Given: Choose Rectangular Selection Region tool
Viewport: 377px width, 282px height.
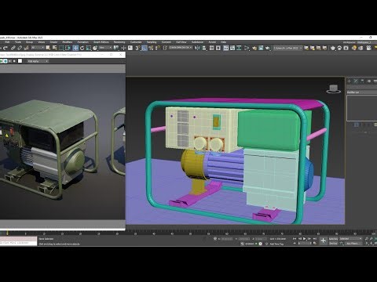Looking at the screenshot, I should tap(61, 48).
